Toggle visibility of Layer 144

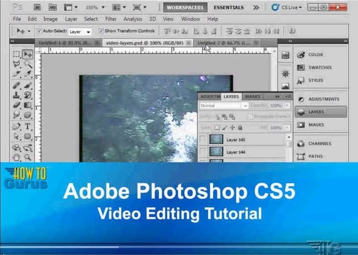click(203, 152)
